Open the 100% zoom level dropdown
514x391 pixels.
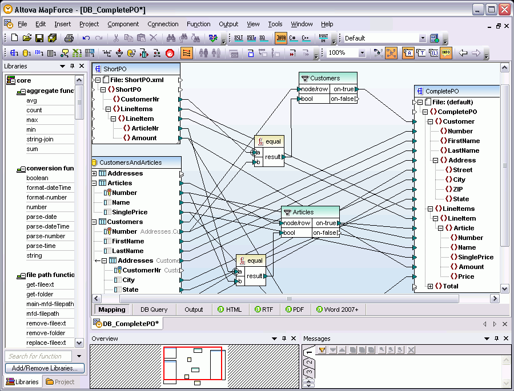(362, 52)
